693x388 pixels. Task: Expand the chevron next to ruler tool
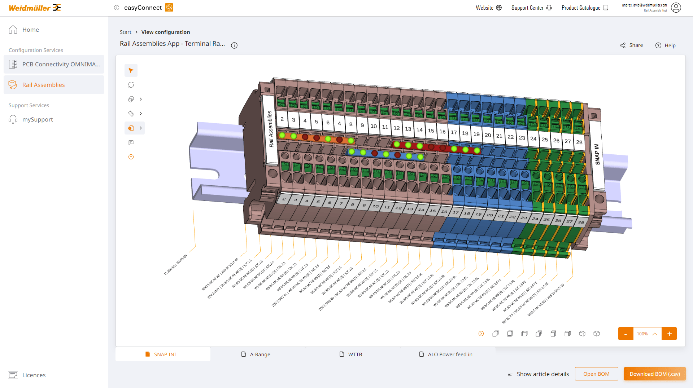(x=141, y=114)
